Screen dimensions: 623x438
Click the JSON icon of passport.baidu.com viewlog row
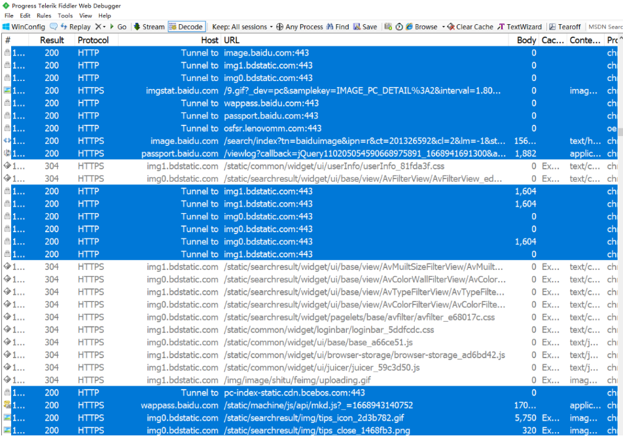point(7,153)
